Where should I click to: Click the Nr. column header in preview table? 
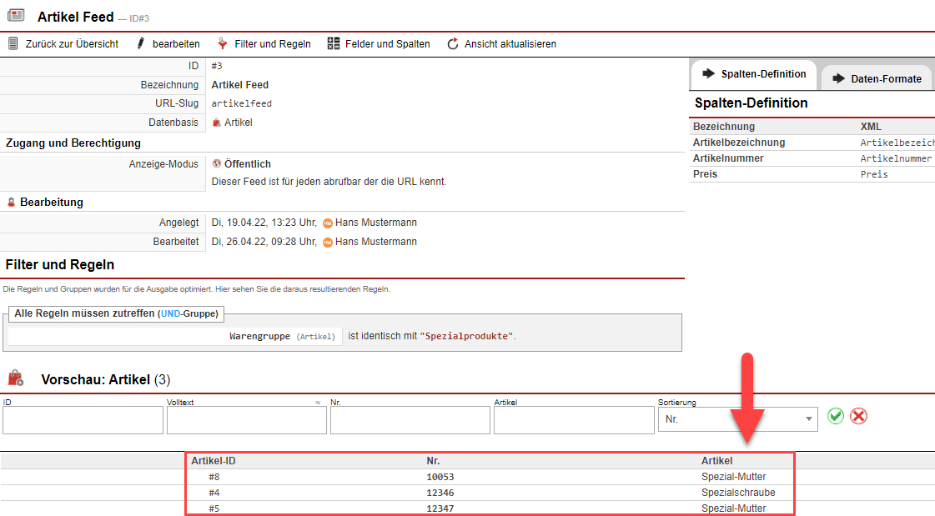click(433, 461)
